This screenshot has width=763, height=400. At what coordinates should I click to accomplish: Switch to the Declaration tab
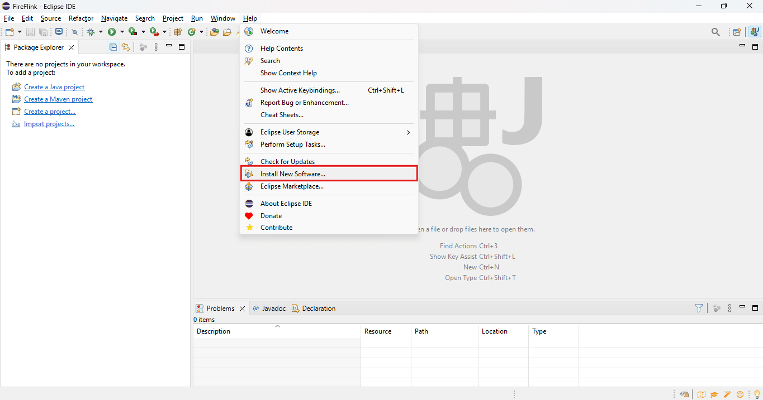pos(314,309)
